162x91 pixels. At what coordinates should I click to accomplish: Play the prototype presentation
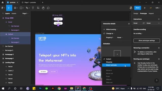(145, 8)
